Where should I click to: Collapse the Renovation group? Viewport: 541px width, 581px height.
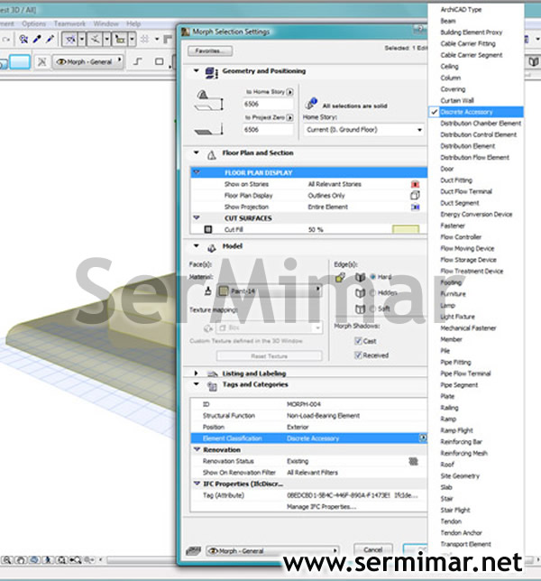pos(197,449)
